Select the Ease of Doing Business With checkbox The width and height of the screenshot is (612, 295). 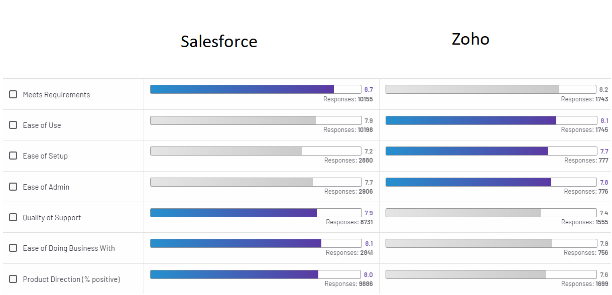13,248
